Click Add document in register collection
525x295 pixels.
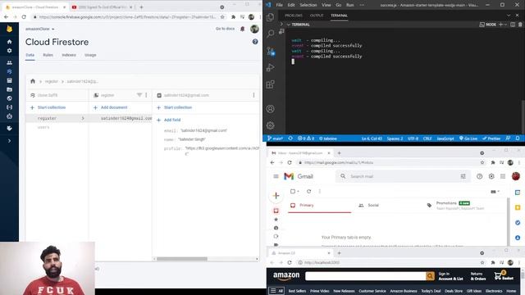pyautogui.click(x=110, y=107)
